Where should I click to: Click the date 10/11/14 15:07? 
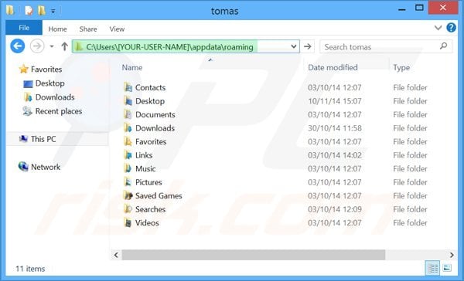(x=335, y=101)
